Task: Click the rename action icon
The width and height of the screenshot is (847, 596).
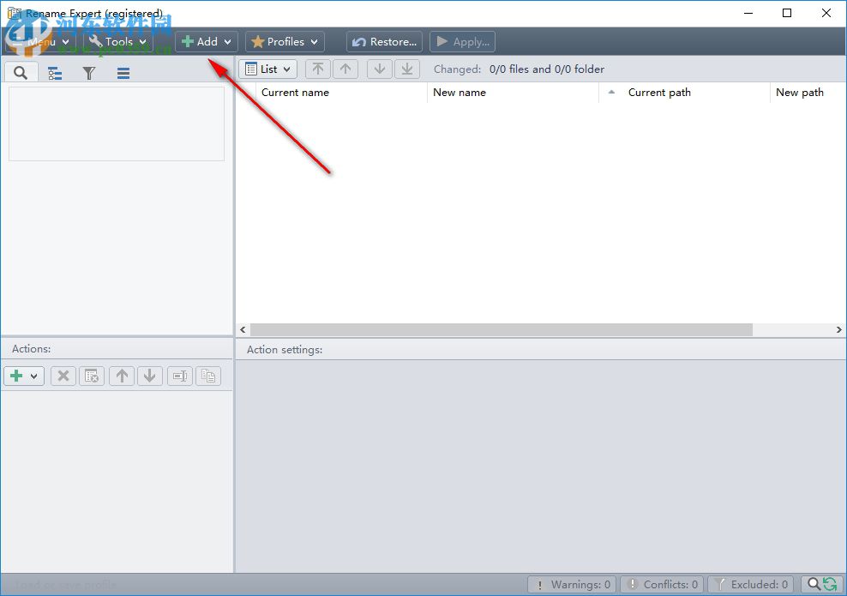Action: (x=180, y=376)
